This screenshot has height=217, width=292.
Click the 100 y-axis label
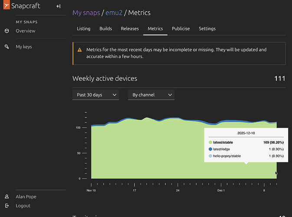coord(78,128)
